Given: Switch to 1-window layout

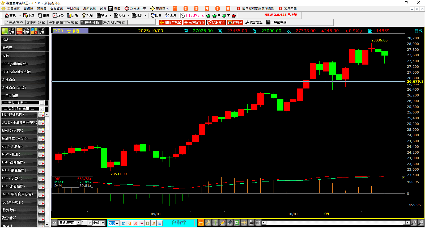Looking at the screenshot, I should click(x=8, y=31).
